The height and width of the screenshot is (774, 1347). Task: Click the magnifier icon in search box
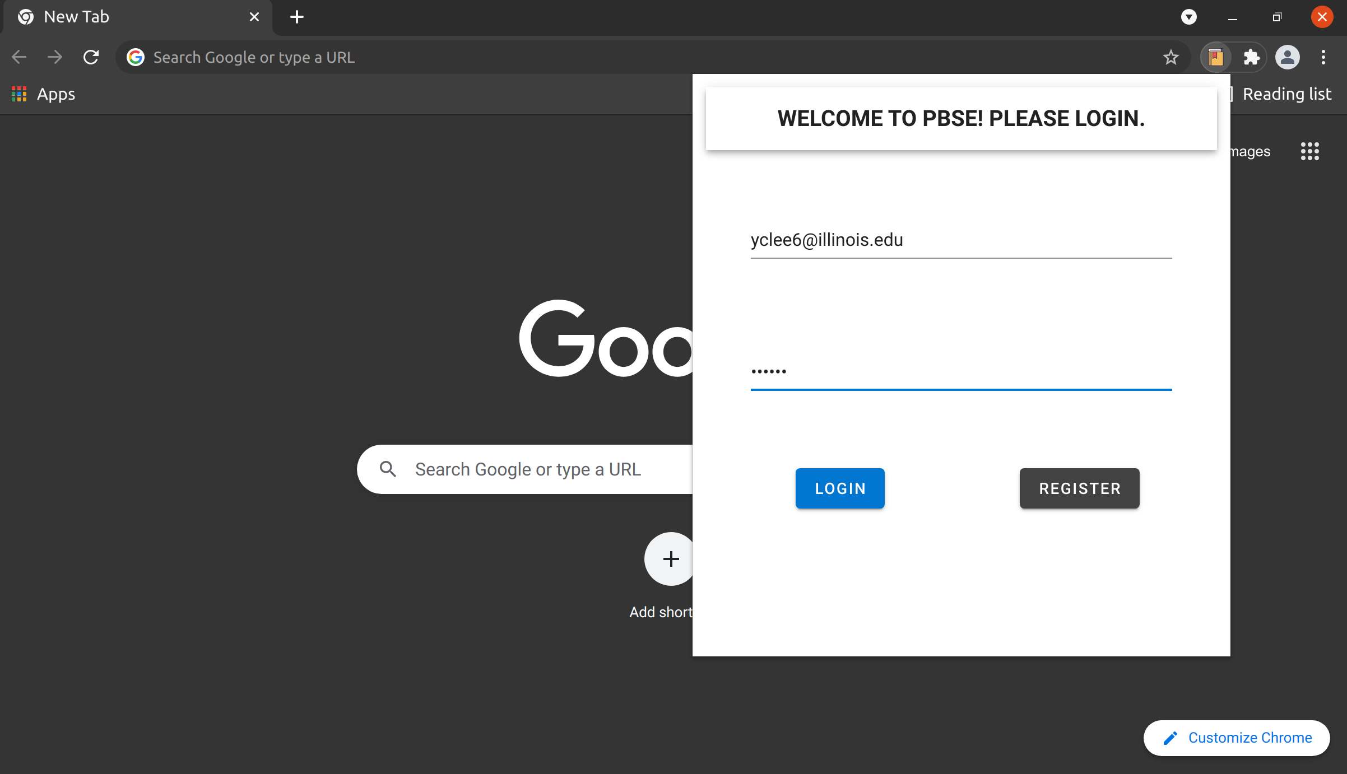[x=388, y=469]
